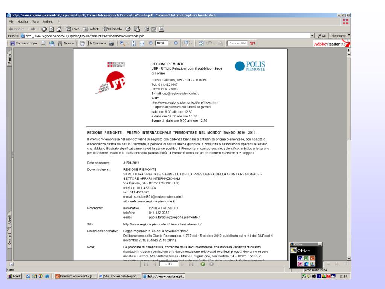The height and width of the screenshot is (289, 385).
Task: Open the History (Cronologia) icon
Action: coord(128,29)
